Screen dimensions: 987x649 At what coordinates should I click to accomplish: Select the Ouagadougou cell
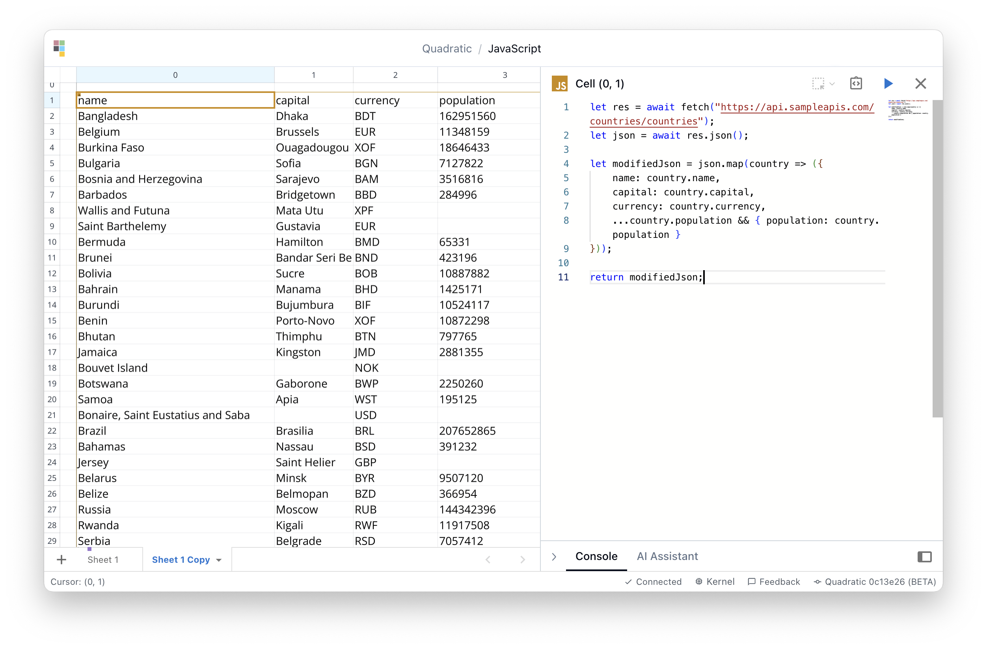pos(313,148)
